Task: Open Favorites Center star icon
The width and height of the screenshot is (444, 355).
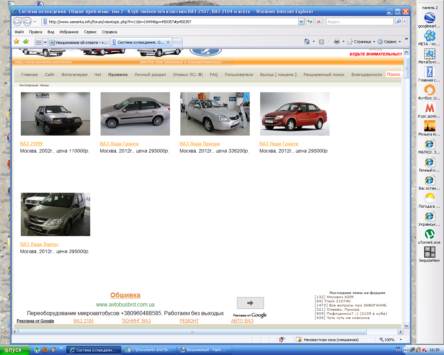Action: [17, 42]
